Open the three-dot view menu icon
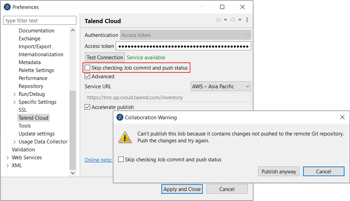 pos(247,20)
